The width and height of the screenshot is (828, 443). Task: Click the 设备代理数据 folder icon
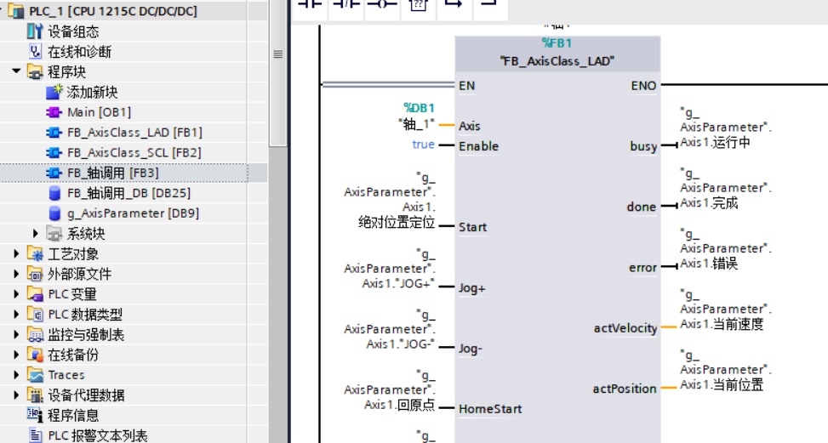35,395
